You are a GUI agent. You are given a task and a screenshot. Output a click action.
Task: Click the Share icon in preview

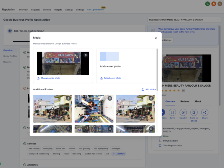204,113
